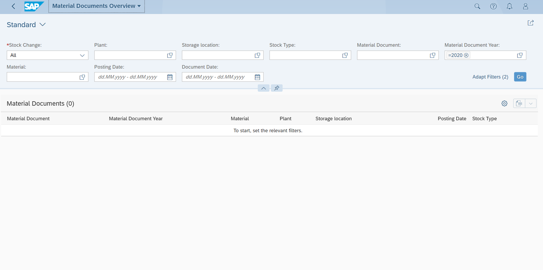Remove the =2020 Material Document Year token
The height and width of the screenshot is (270, 543).
pyautogui.click(x=467, y=55)
